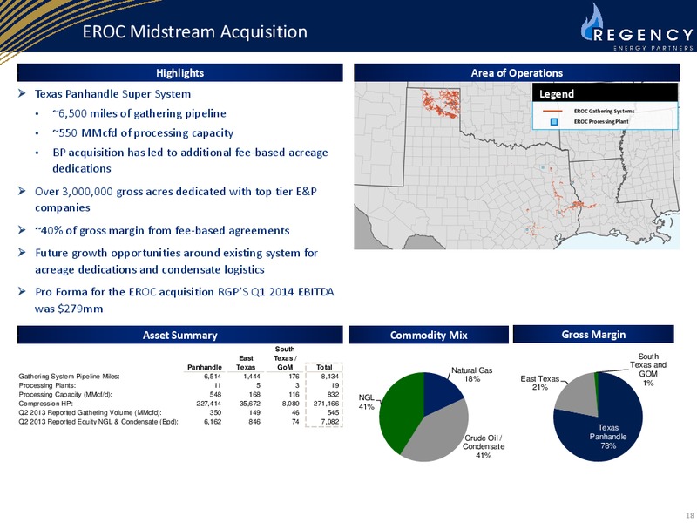Click the 'NGL 41%' chart label
697x523 pixels.
(367, 402)
